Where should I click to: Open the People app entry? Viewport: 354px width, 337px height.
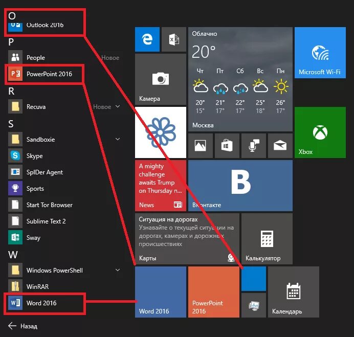64,58
